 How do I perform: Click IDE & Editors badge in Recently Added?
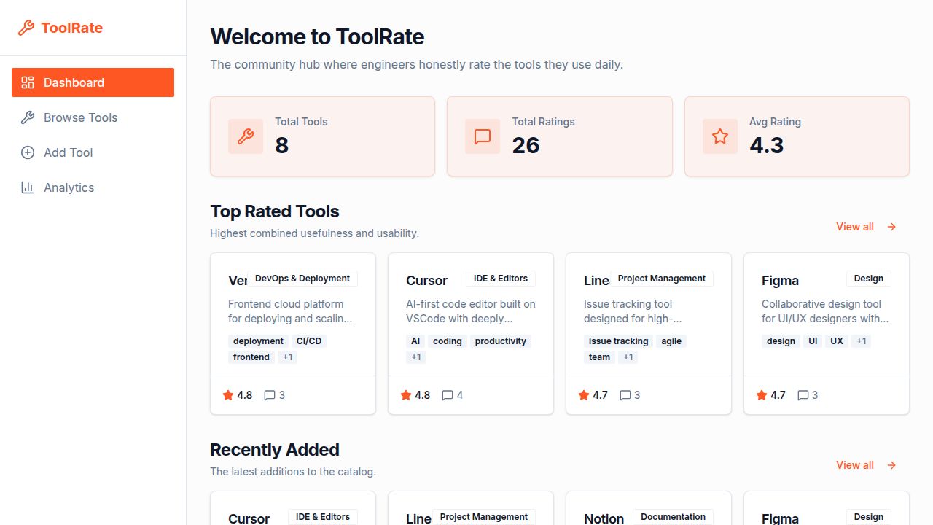click(x=323, y=517)
